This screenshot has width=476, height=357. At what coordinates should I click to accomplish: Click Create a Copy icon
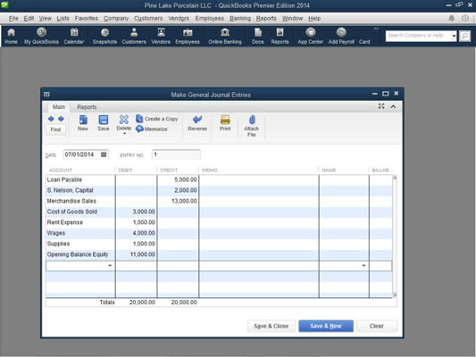tap(157, 119)
